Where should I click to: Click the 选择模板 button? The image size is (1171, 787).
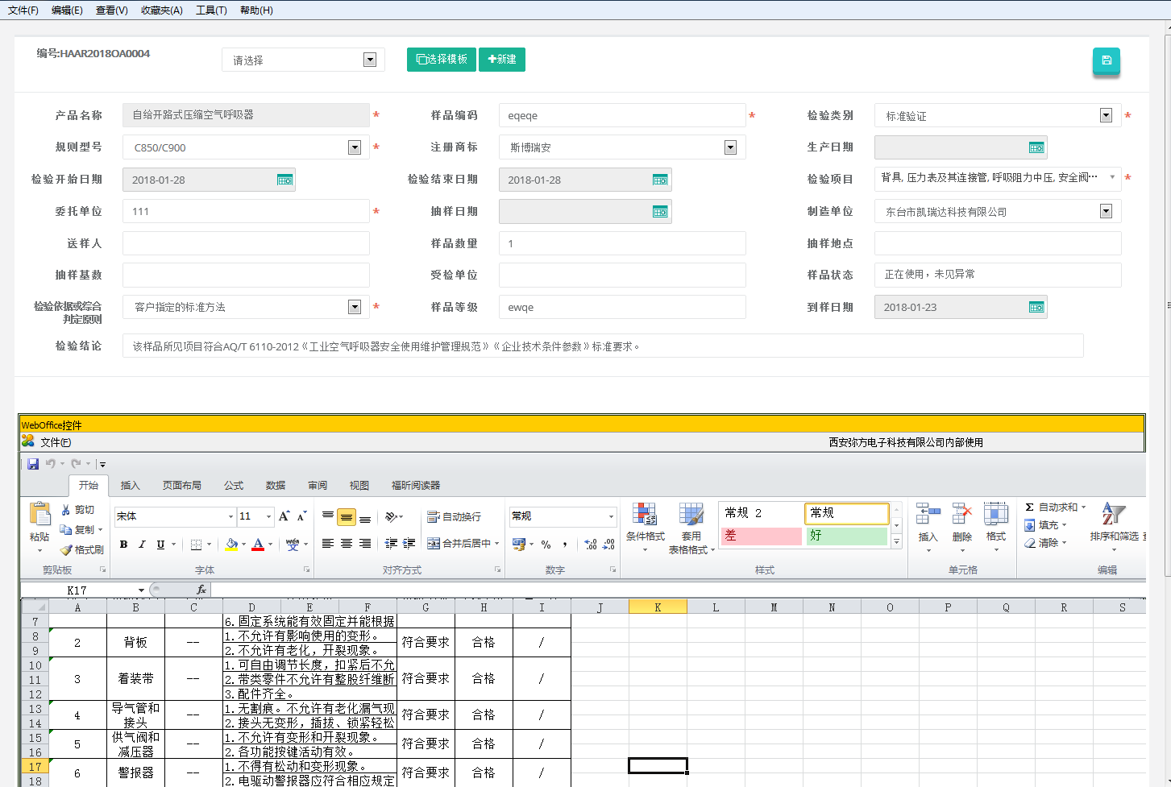point(441,60)
